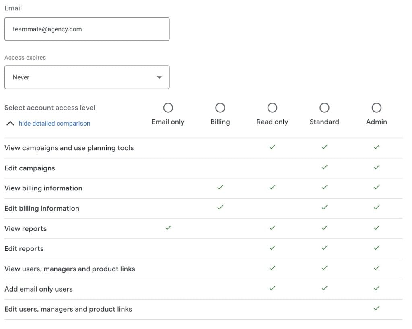Click Admin checkmark in Edit billing information row
Screen dimensions: 412x329
pos(377,207)
